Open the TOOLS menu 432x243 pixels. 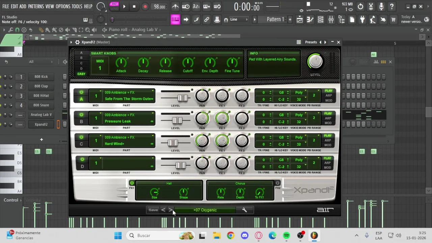point(77,6)
